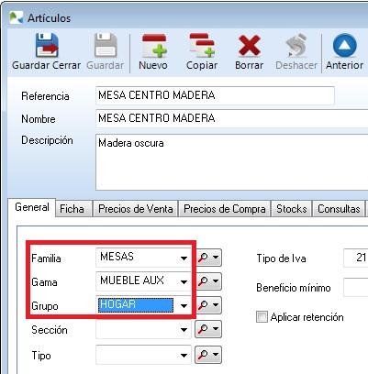The height and width of the screenshot is (374, 368).
Task: Open arrow menu next to Sección search button
Action: point(216,329)
